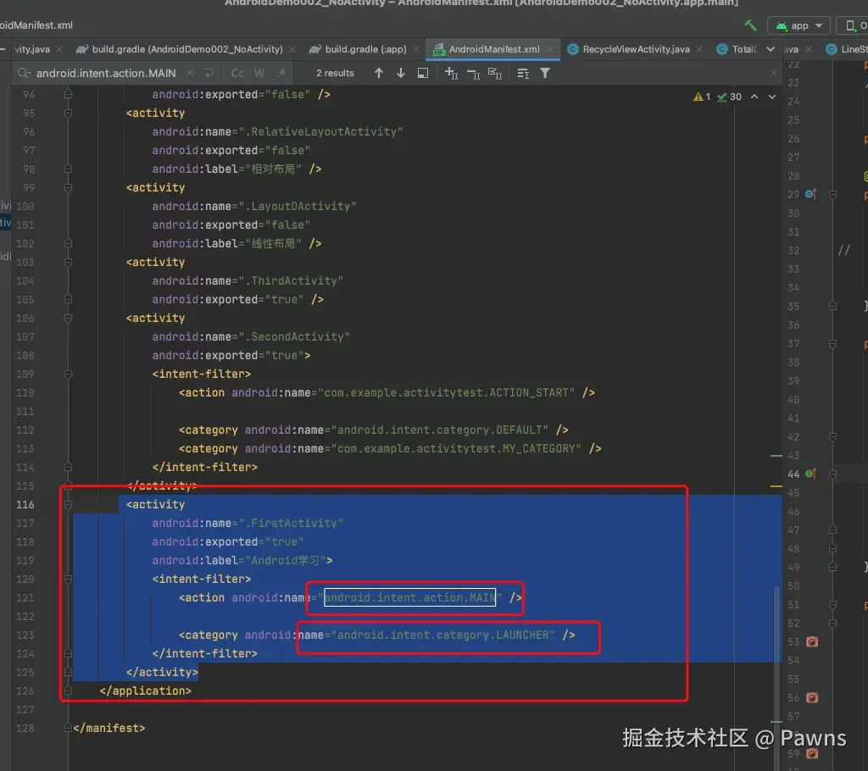This screenshot has height=771, width=868.
Task: Close build.gradle (AndroidDemo002_NoActivity) tab
Action: (x=292, y=49)
